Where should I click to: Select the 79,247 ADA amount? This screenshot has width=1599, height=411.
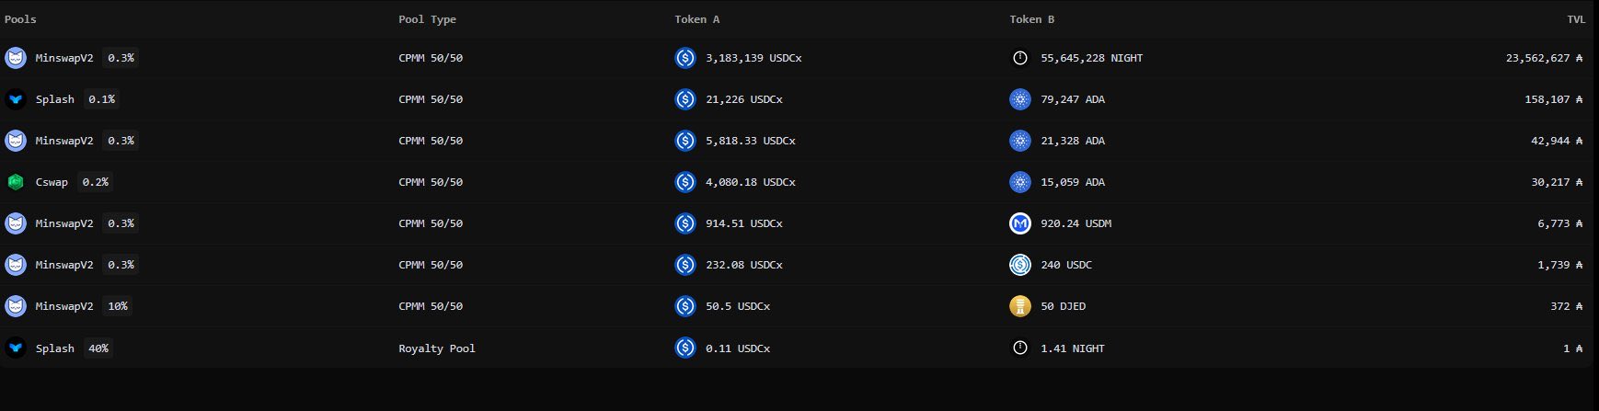pos(1073,99)
